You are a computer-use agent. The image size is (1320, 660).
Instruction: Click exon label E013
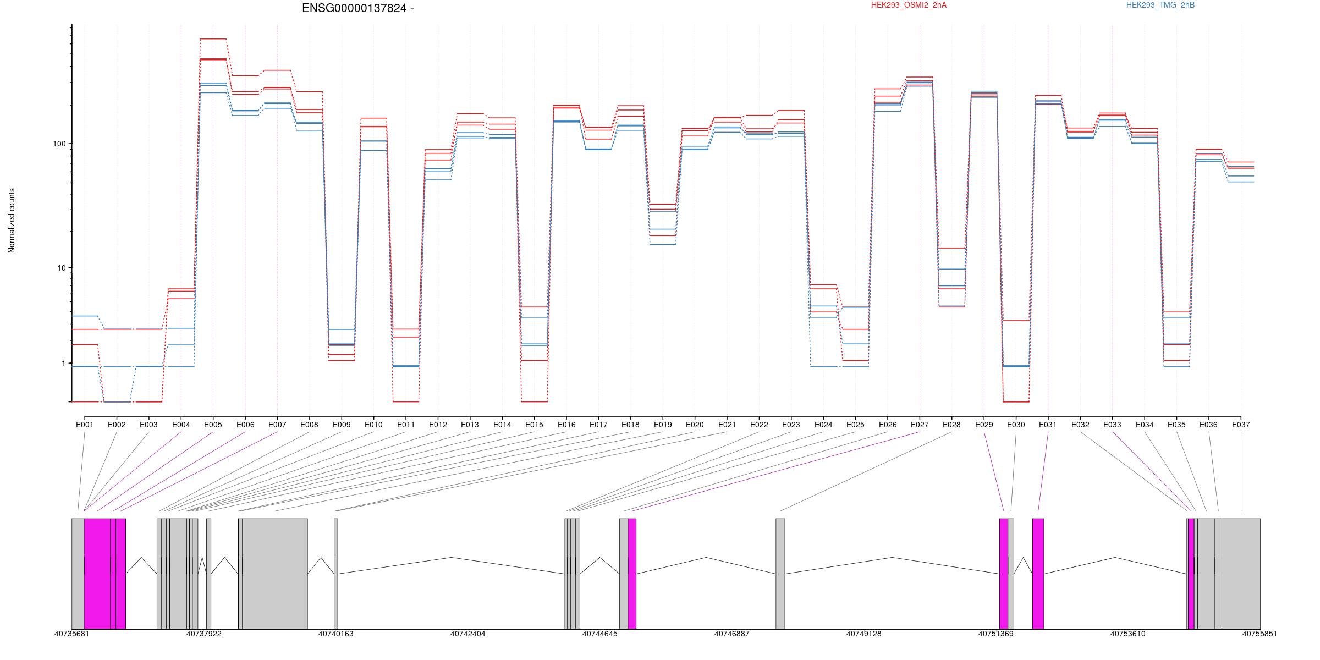coord(470,425)
